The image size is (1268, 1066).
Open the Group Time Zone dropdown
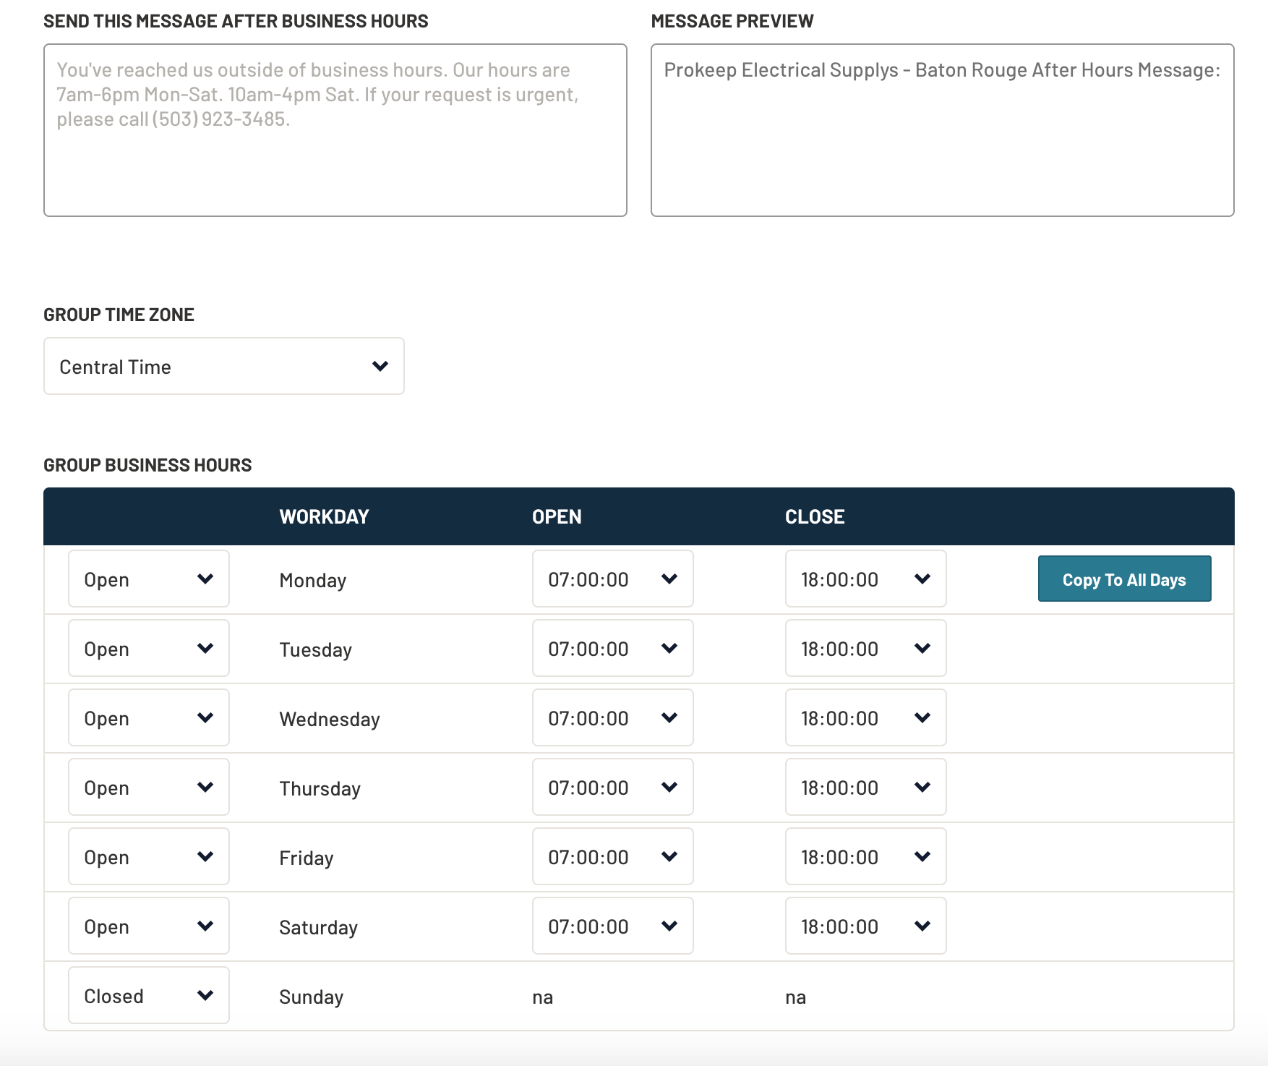click(x=223, y=367)
